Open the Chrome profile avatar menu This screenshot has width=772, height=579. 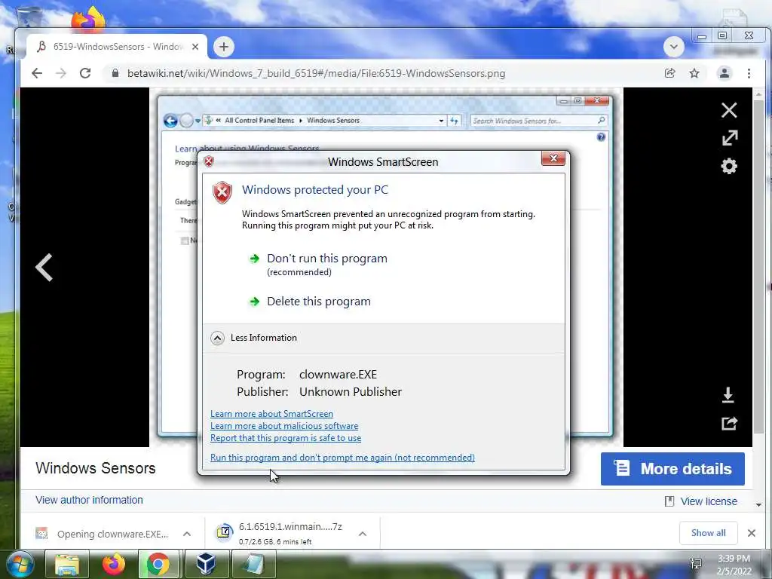pos(725,73)
